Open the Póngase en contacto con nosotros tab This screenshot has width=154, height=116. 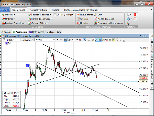(x=81, y=10)
